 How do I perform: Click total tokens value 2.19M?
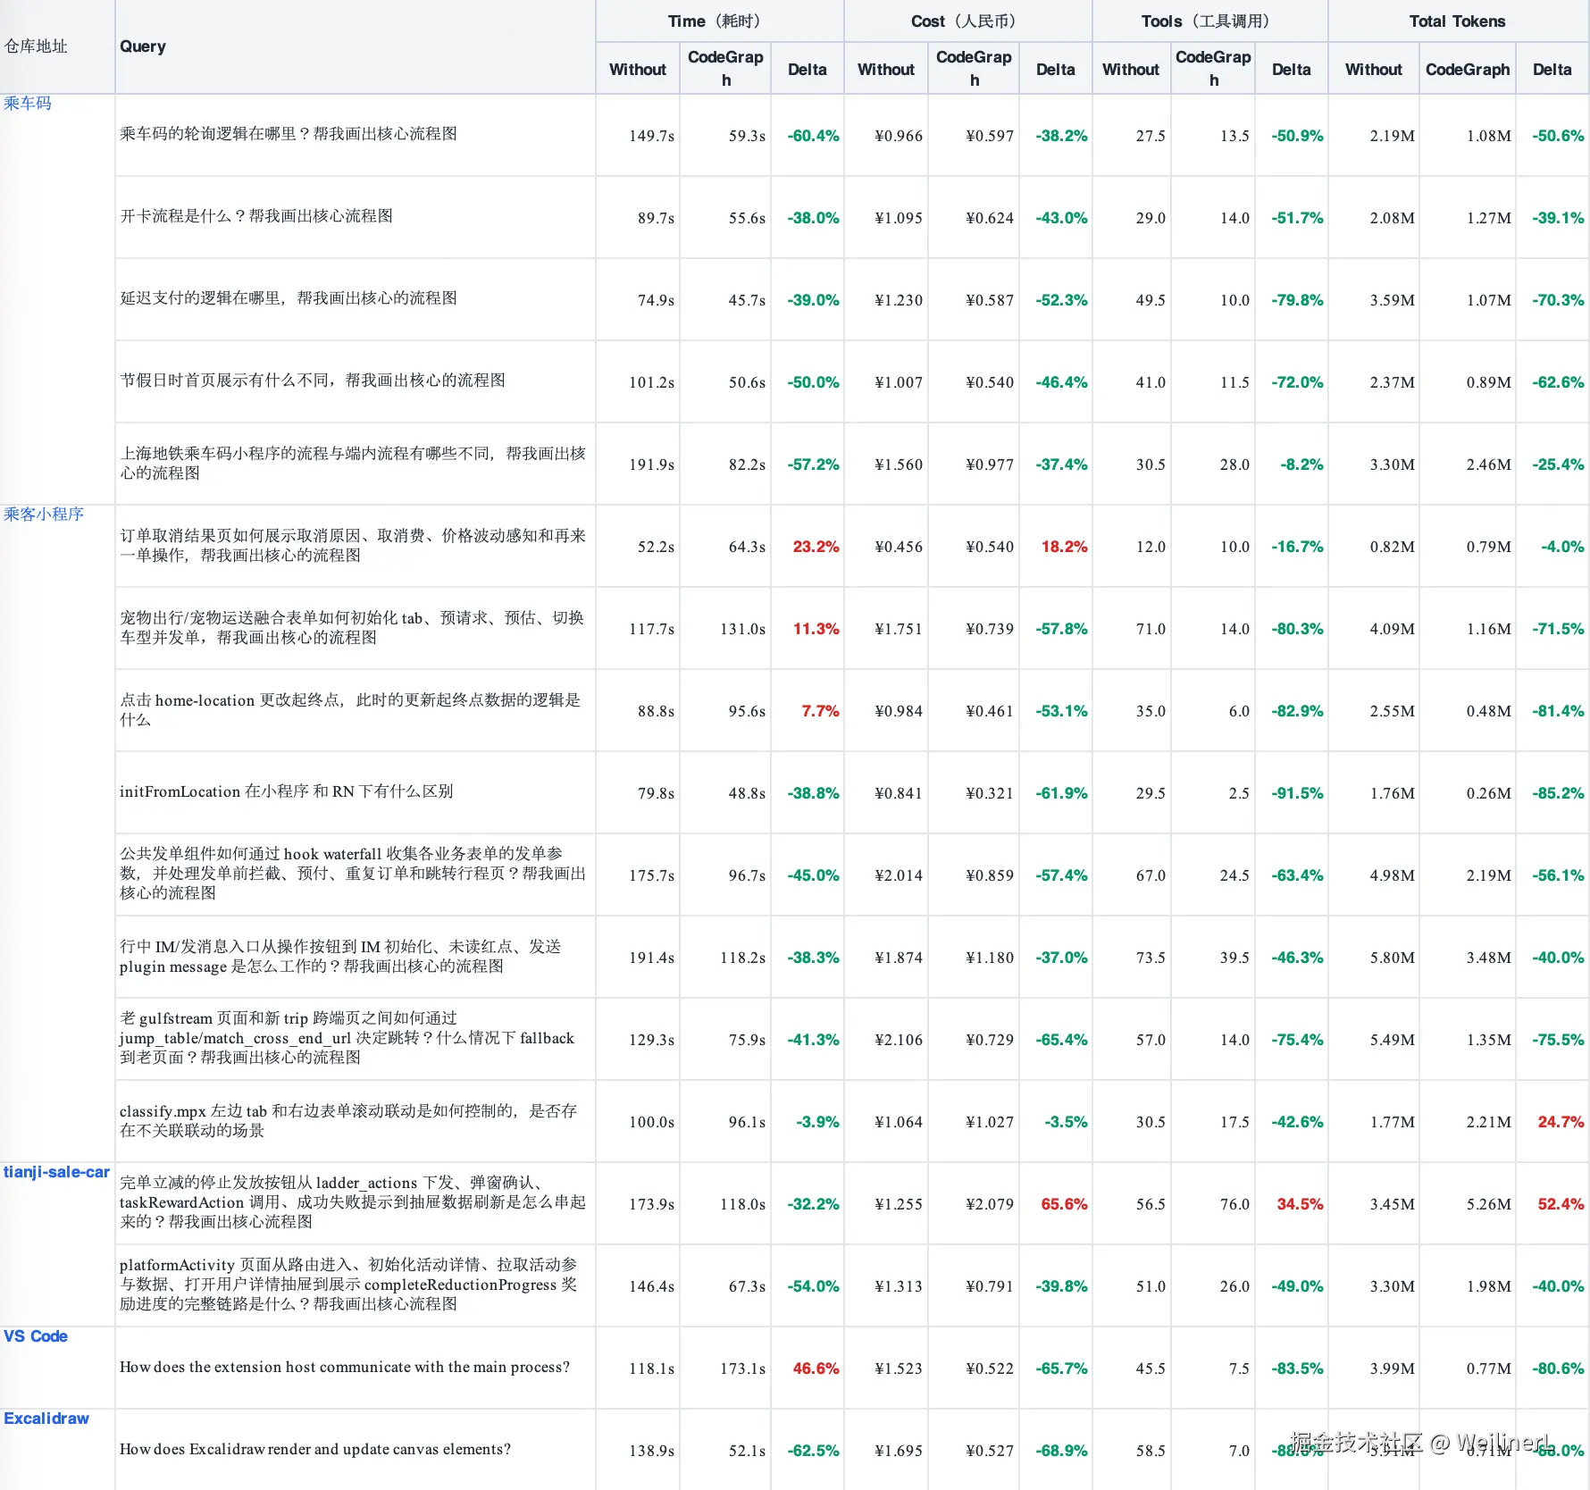tap(1392, 136)
